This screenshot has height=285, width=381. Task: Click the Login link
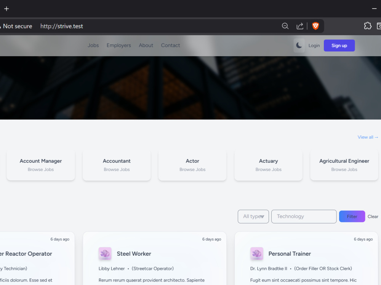(314, 46)
